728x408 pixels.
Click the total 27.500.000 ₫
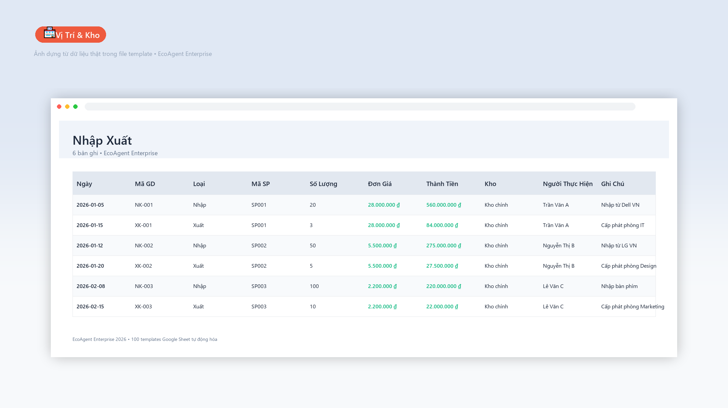tap(442, 266)
